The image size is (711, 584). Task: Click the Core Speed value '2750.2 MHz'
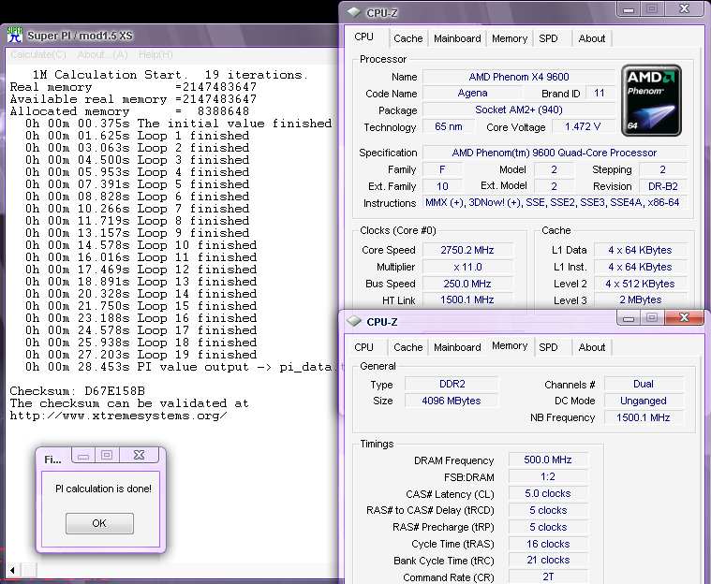click(467, 250)
